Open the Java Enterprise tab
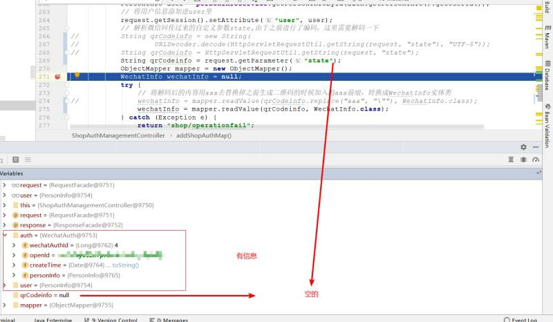This screenshot has width=553, height=322. pos(53,319)
